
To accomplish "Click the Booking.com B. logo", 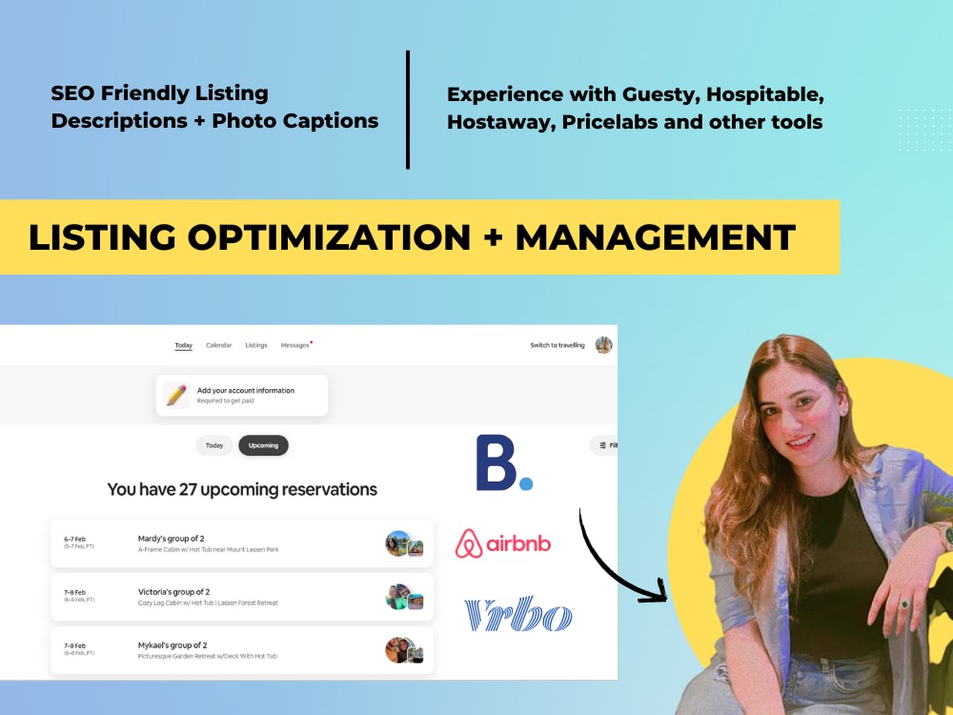I will point(504,462).
